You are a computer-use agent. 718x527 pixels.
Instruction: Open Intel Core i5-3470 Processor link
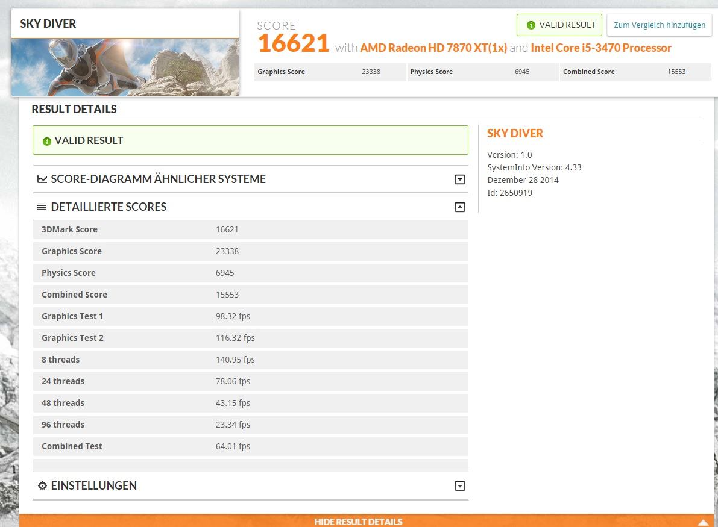[x=601, y=48]
